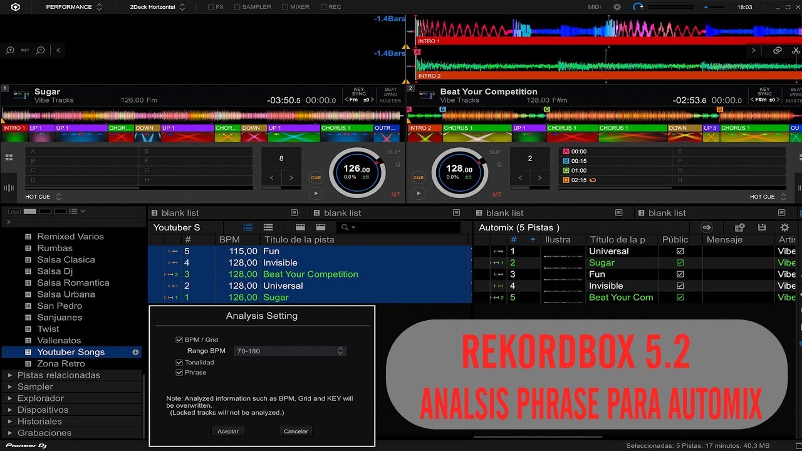Save the Automix playlist with disk icon
This screenshot has height=451, width=802.
click(762, 227)
